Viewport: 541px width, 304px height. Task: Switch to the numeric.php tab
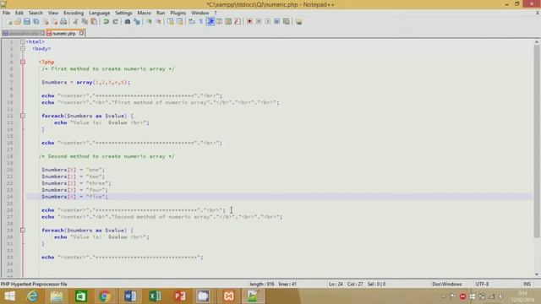tap(64, 34)
